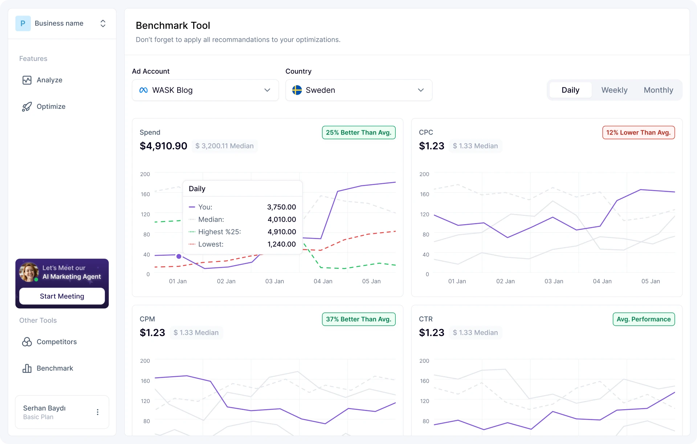Click the 12% Lower Than Avg. badge

(639, 132)
